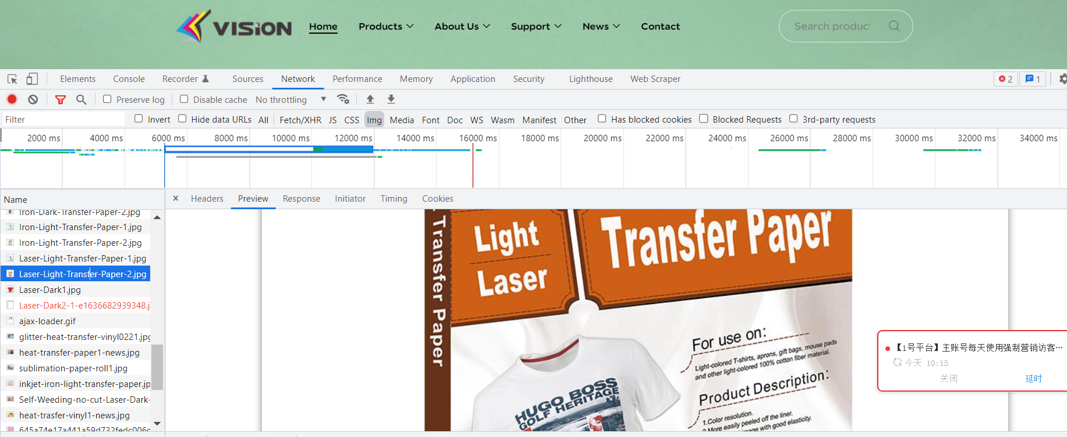Open the Timing tab
Viewport: 1067px width, 437px height.
click(394, 199)
